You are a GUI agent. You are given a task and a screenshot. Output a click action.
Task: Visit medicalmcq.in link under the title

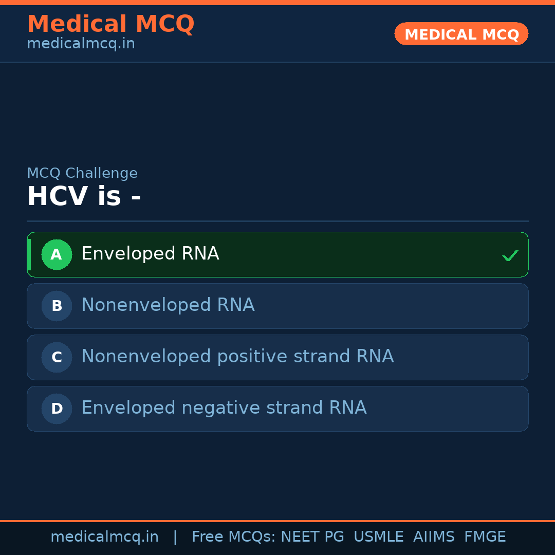[81, 44]
